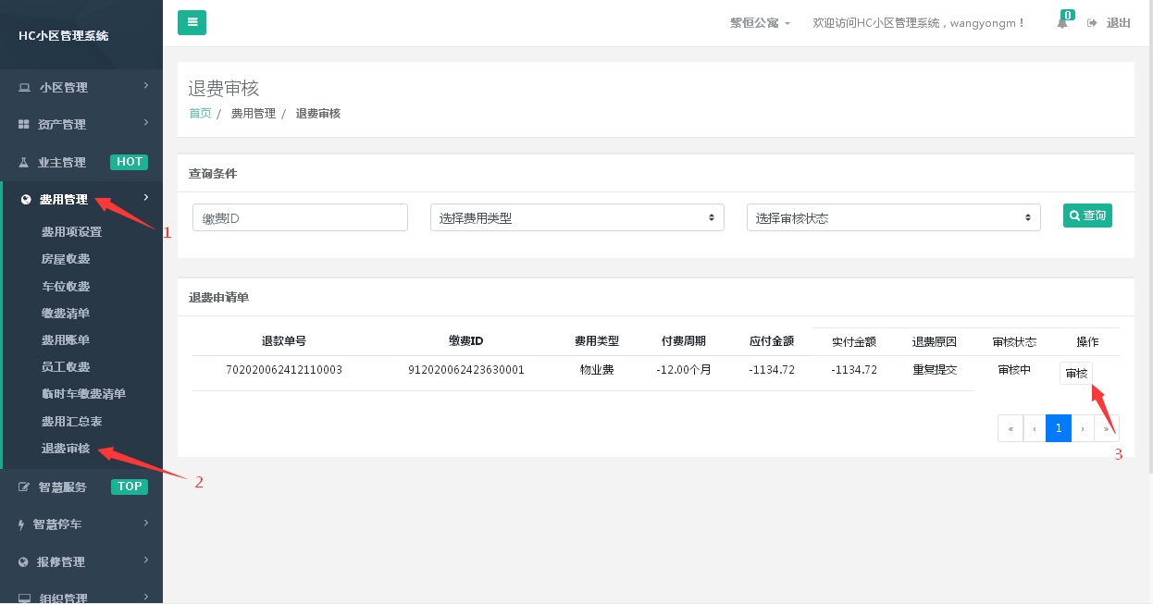
Task: Click the 退出 logout icon
Action: [1092, 23]
